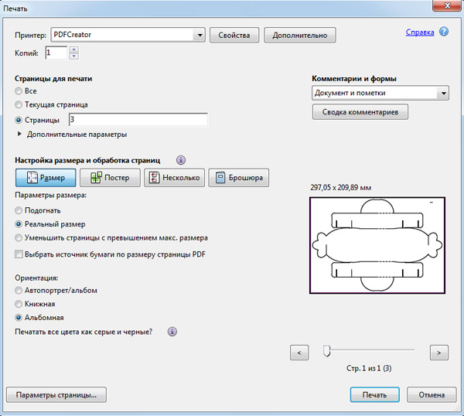The height and width of the screenshot is (416, 464).
Task: Click the Страницы page range input field
Action: [138, 120]
